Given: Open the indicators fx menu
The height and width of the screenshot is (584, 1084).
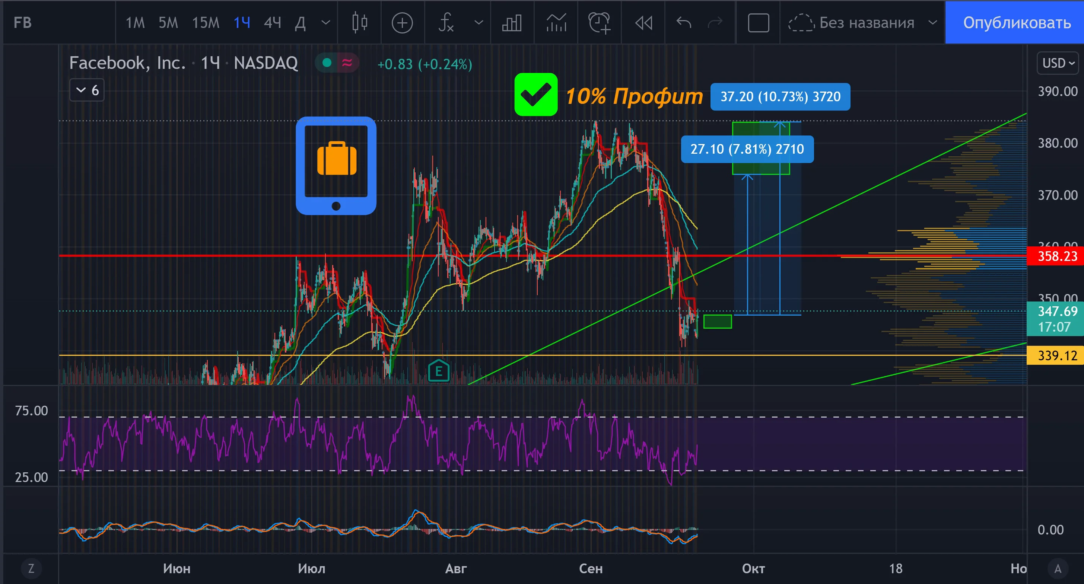Looking at the screenshot, I should [x=446, y=23].
